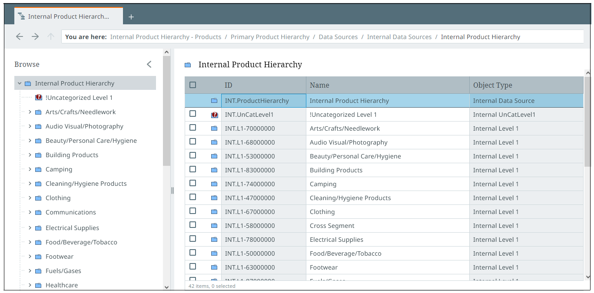Click the up-level navigation arrow
594x293 pixels.
[51, 37]
